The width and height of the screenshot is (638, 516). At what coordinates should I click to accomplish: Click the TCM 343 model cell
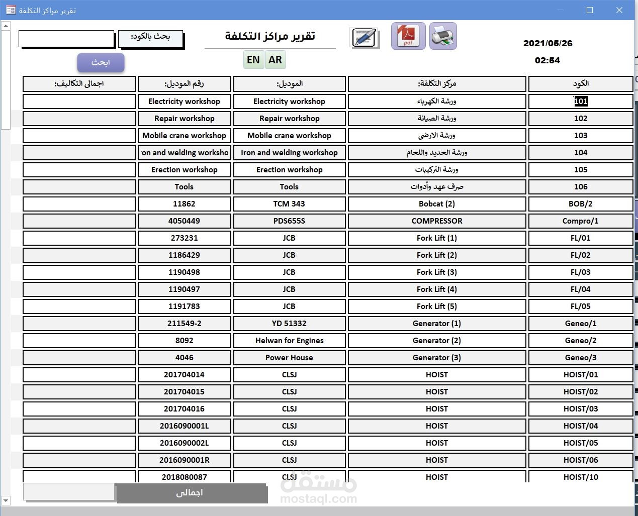coord(289,203)
